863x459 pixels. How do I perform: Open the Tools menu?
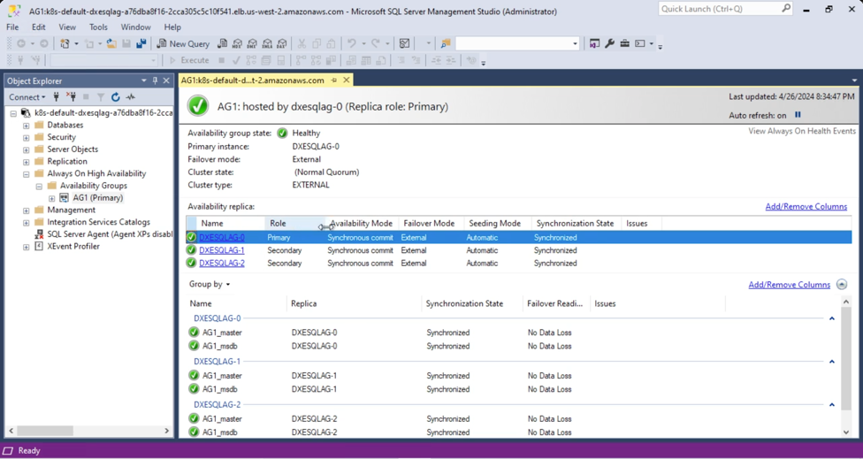tap(98, 27)
